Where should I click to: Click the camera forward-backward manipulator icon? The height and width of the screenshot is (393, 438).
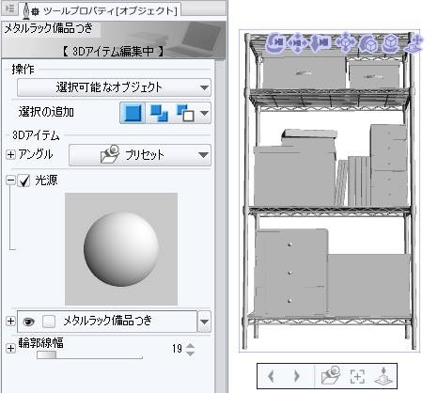coord(321,42)
